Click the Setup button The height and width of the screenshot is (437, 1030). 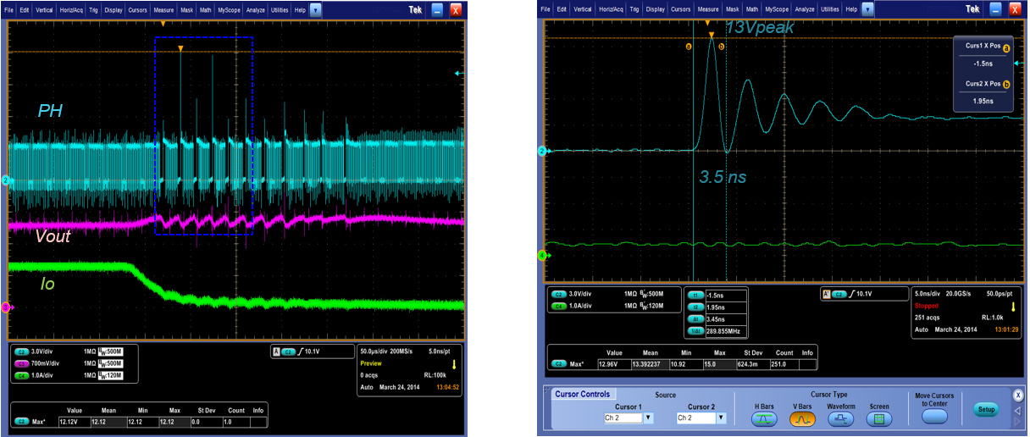985,409
